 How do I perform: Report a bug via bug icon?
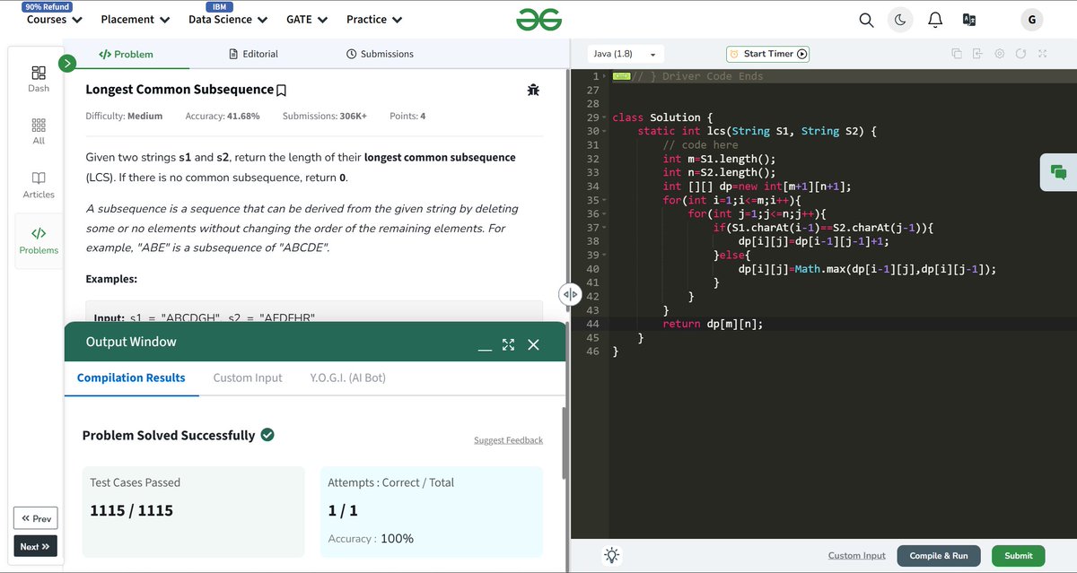(x=533, y=90)
